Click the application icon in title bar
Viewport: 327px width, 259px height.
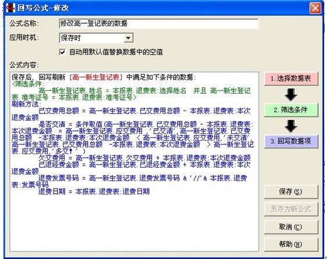point(10,8)
